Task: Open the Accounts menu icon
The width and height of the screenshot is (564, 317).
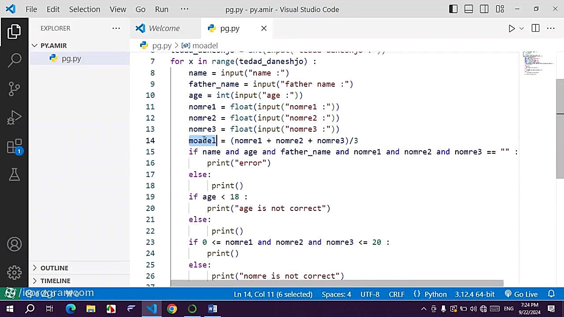Action: tap(14, 244)
